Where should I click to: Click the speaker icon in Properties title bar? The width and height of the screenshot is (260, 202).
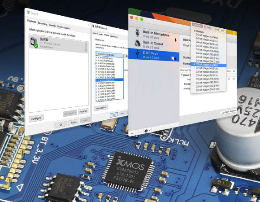pyautogui.click(x=93, y=26)
